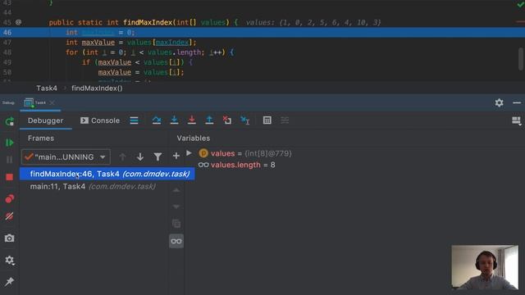Toggle the frames filter icon
525x295 pixels.
coord(157,157)
